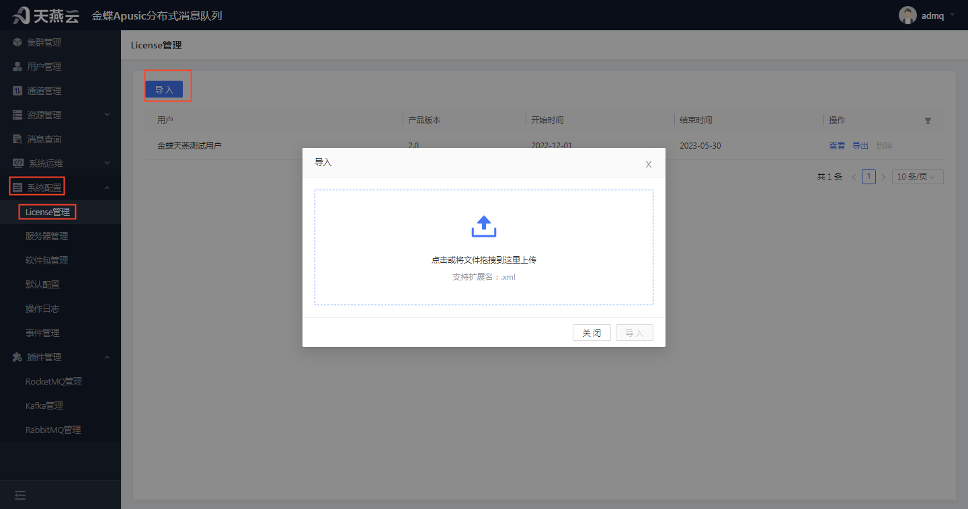This screenshot has height=509, width=968.
Task: Click the 共 1 条 total count text
Action: click(x=830, y=177)
